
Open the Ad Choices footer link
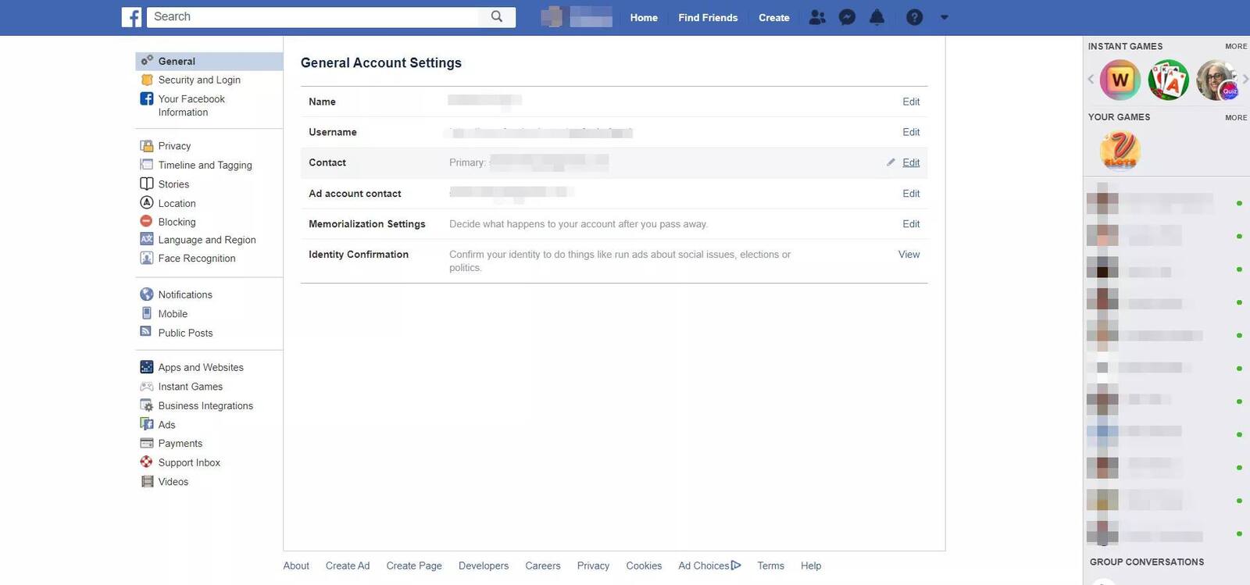(709, 565)
